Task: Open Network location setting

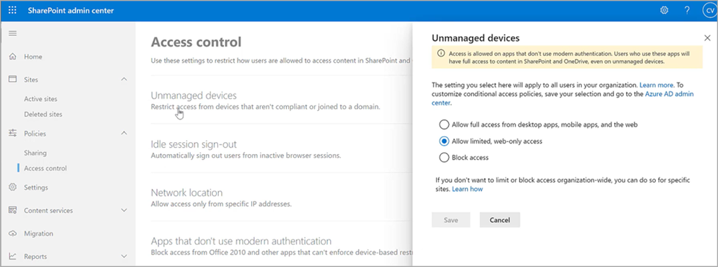Action: (x=187, y=192)
